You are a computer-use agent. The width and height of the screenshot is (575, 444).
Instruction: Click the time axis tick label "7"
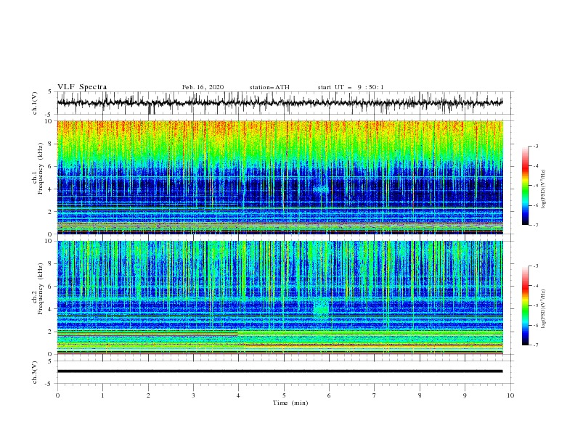coord(375,395)
